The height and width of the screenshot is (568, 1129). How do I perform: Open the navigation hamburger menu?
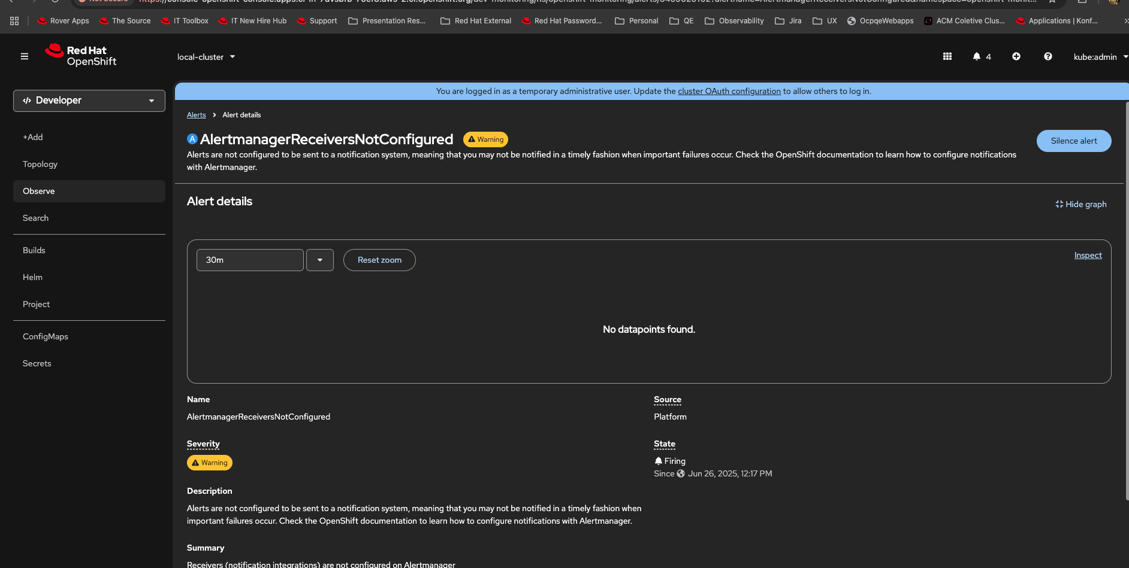pyautogui.click(x=25, y=56)
